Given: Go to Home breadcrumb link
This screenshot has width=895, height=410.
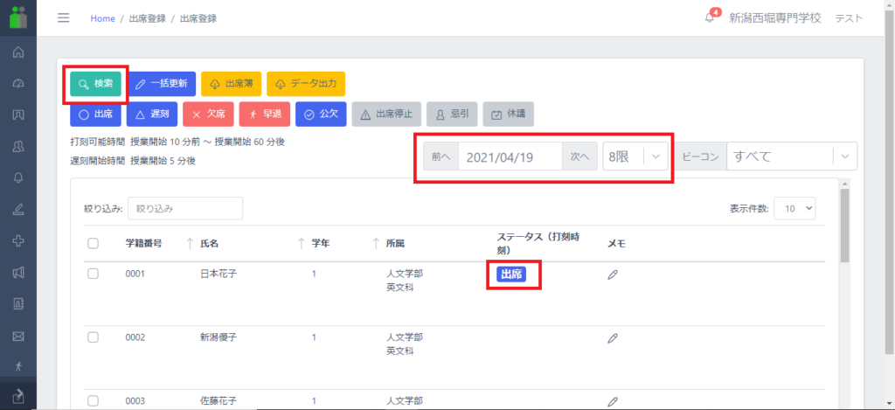Looking at the screenshot, I should 103,18.
